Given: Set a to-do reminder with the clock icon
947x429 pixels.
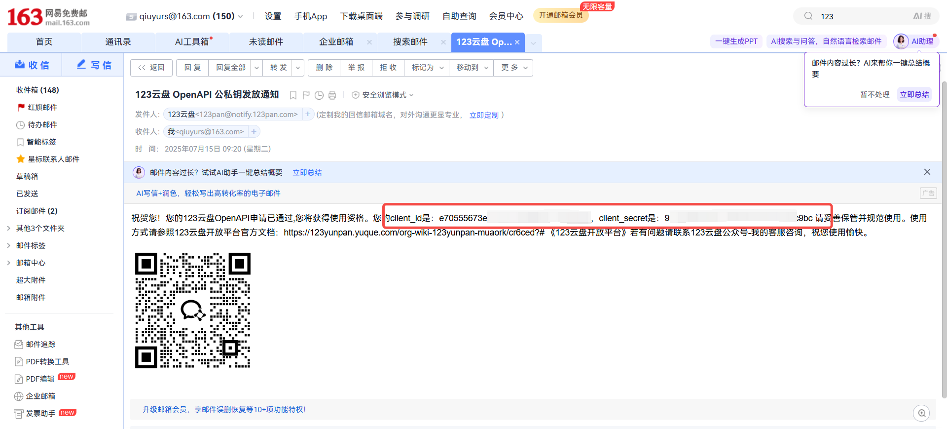Looking at the screenshot, I should point(319,95).
